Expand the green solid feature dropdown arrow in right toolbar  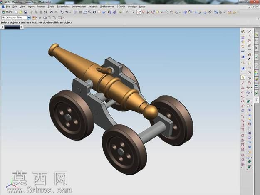(252, 101)
